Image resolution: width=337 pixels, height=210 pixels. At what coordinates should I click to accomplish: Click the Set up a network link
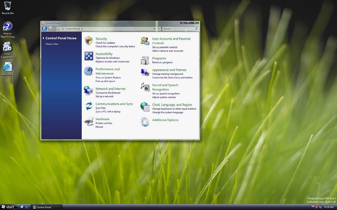[104, 97]
